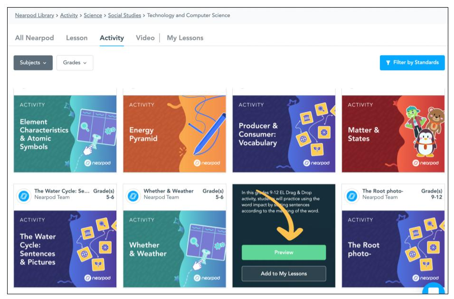This screenshot has width=454, height=299.
Task: Click the funnel icon in Filter by Standards
Action: (x=388, y=63)
